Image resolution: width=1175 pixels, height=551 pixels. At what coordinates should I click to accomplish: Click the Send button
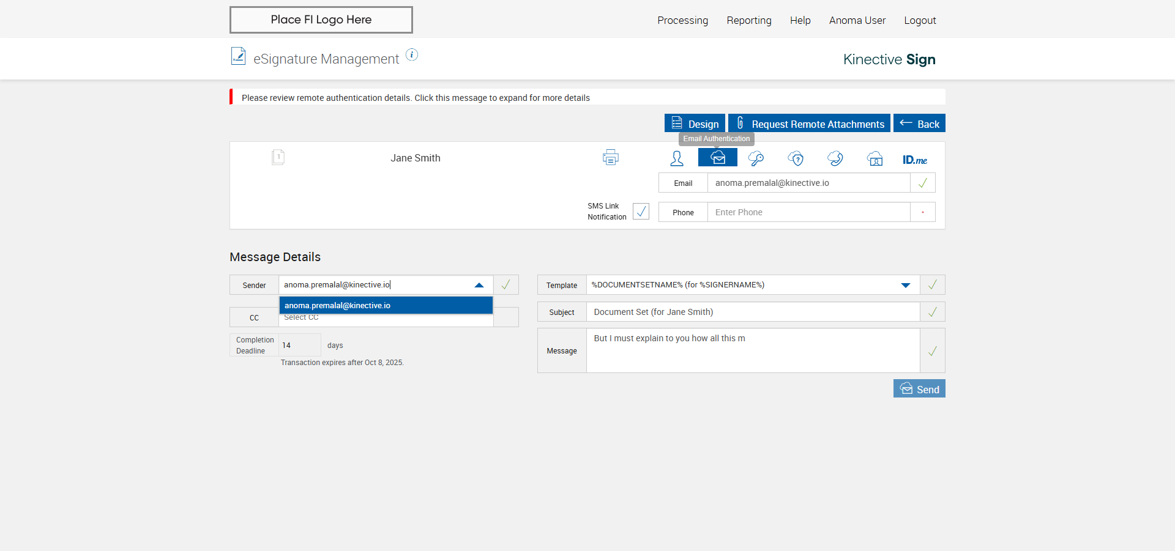pyautogui.click(x=919, y=389)
